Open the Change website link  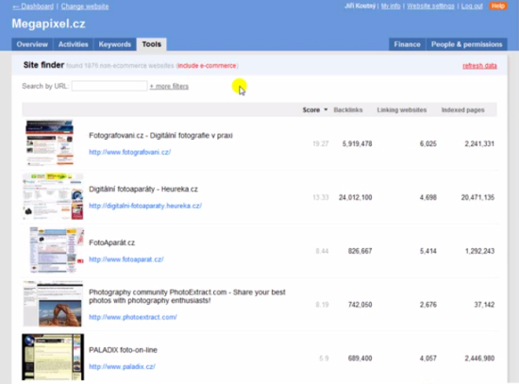pos(85,7)
